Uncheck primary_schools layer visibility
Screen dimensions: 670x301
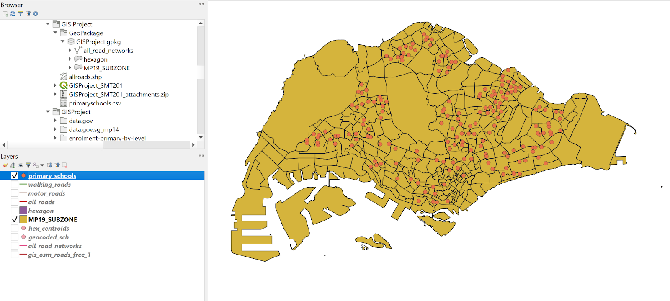[x=15, y=176]
